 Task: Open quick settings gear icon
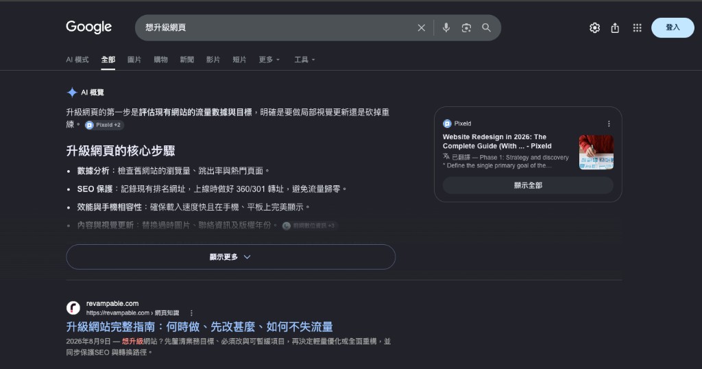tap(594, 27)
